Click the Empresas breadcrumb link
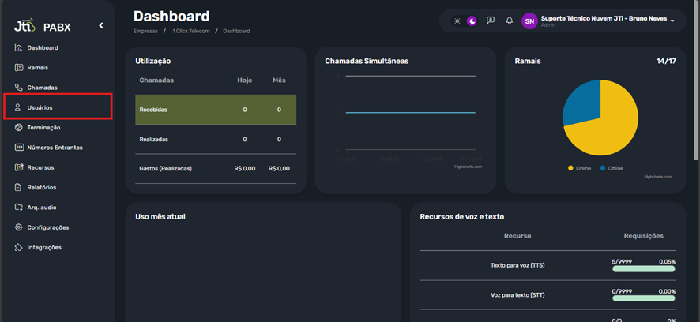Screen dimensions: 700x322 click(145, 31)
